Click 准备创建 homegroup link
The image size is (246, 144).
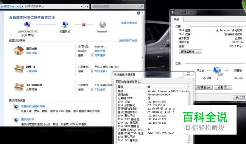click(x=100, y=51)
